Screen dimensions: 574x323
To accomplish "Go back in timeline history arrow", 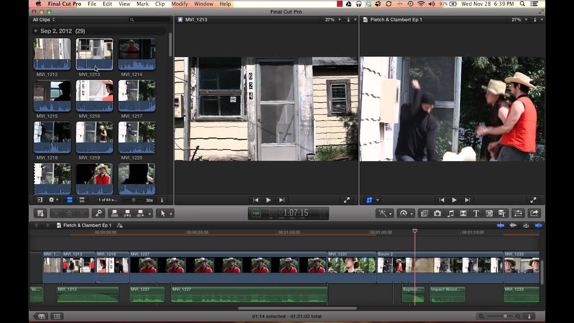I will pyautogui.click(x=37, y=225).
